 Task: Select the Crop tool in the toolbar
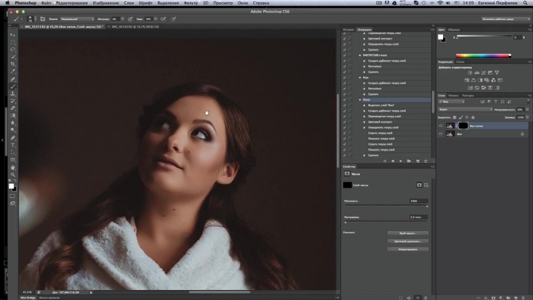pos(13,65)
